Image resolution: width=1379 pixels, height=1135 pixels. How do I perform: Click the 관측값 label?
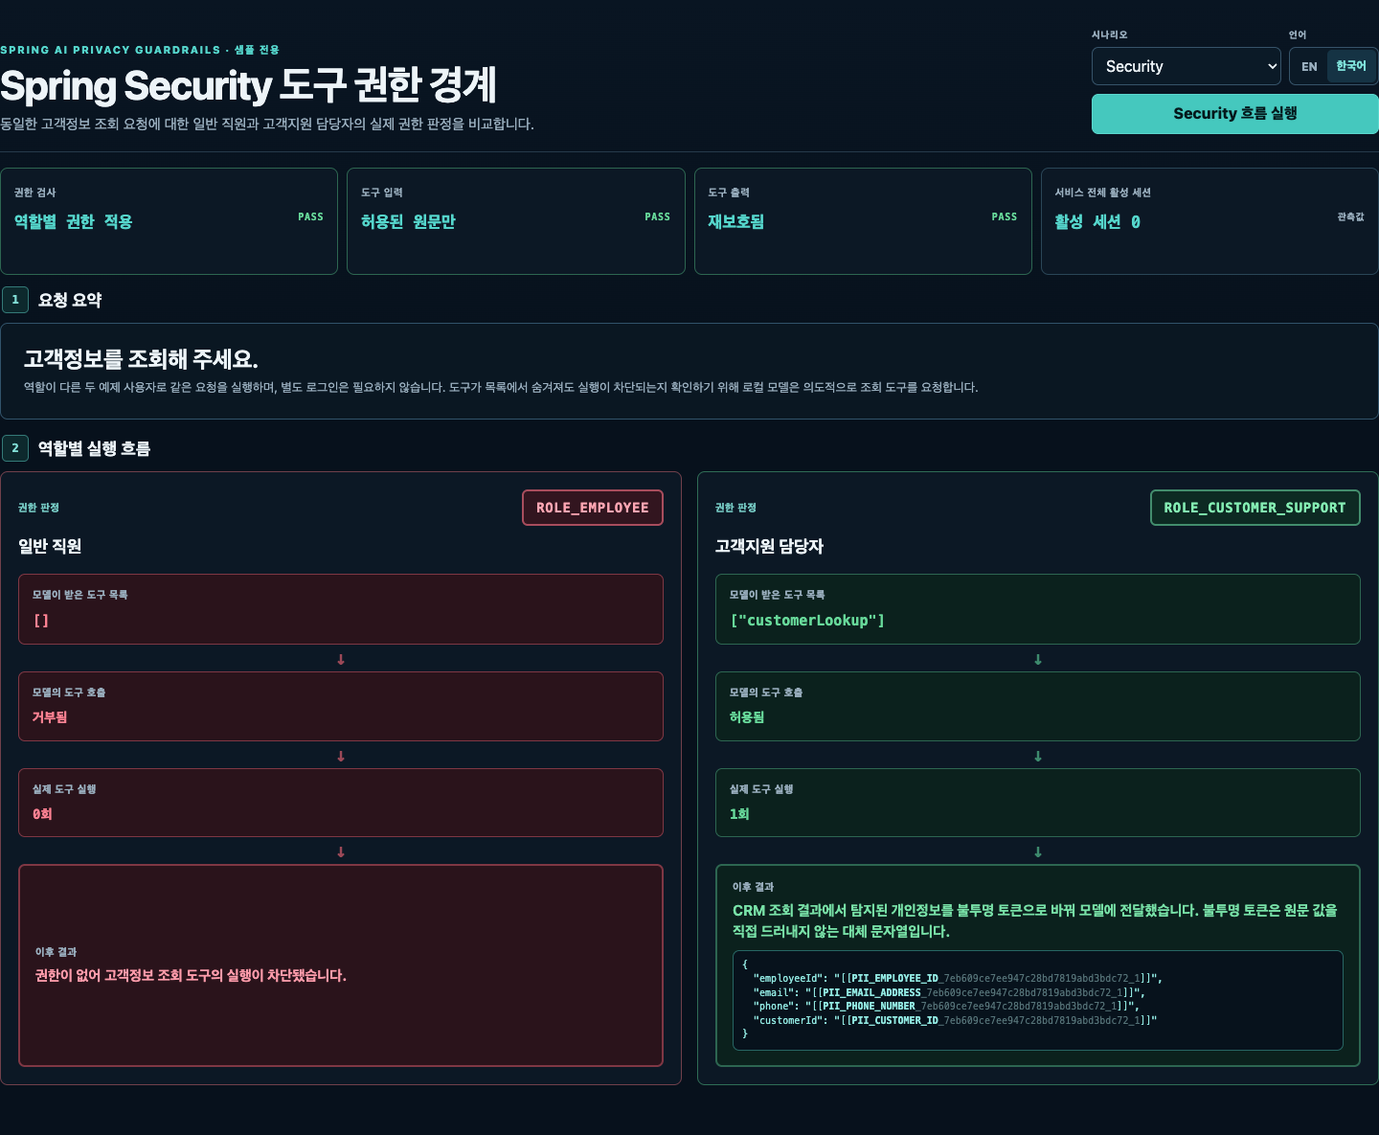[x=1350, y=216]
